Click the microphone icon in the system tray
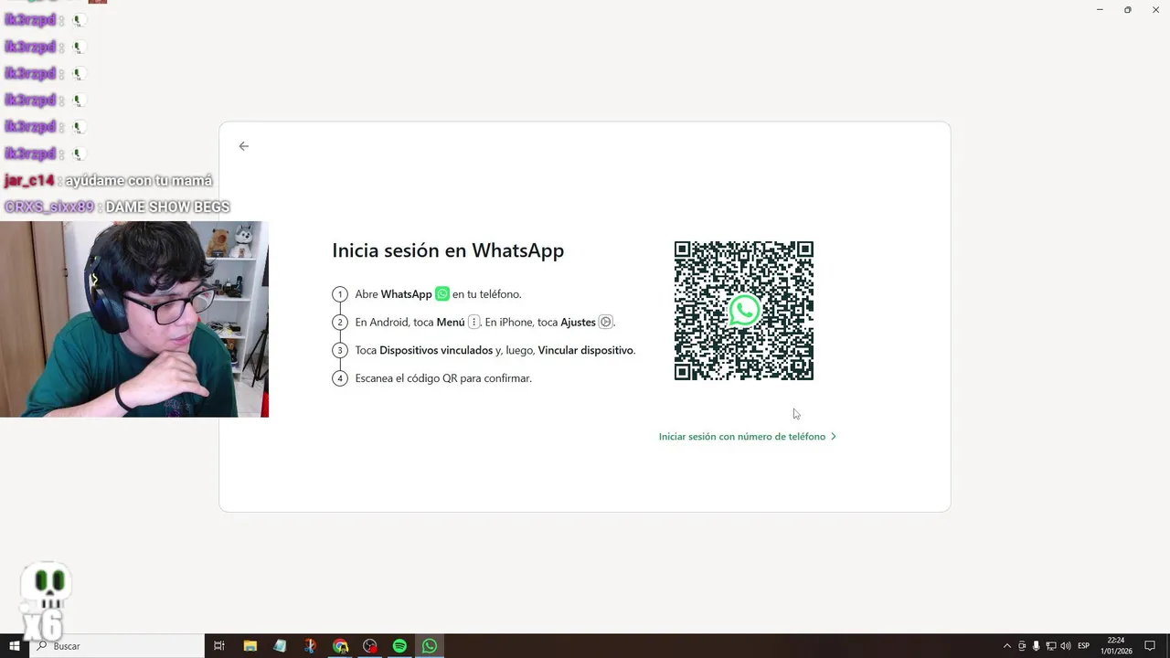Image resolution: width=1170 pixels, height=658 pixels. pyautogui.click(x=1037, y=646)
